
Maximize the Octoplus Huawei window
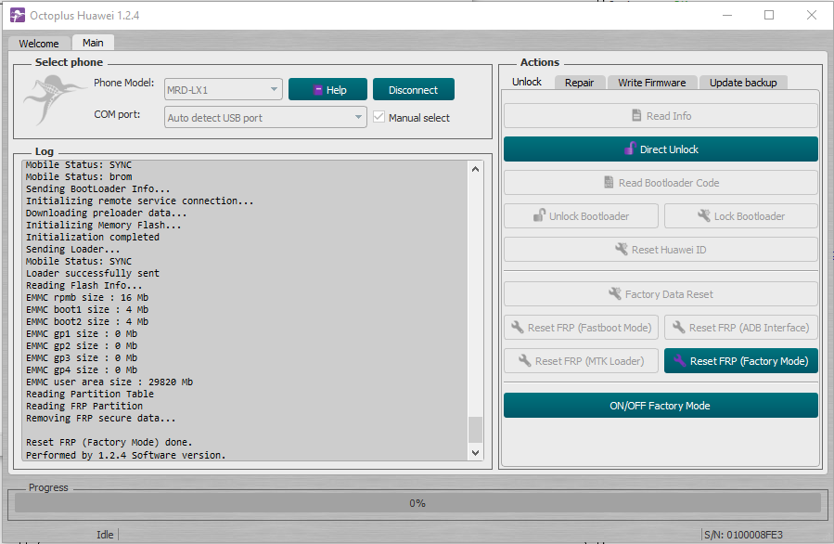[x=768, y=15]
